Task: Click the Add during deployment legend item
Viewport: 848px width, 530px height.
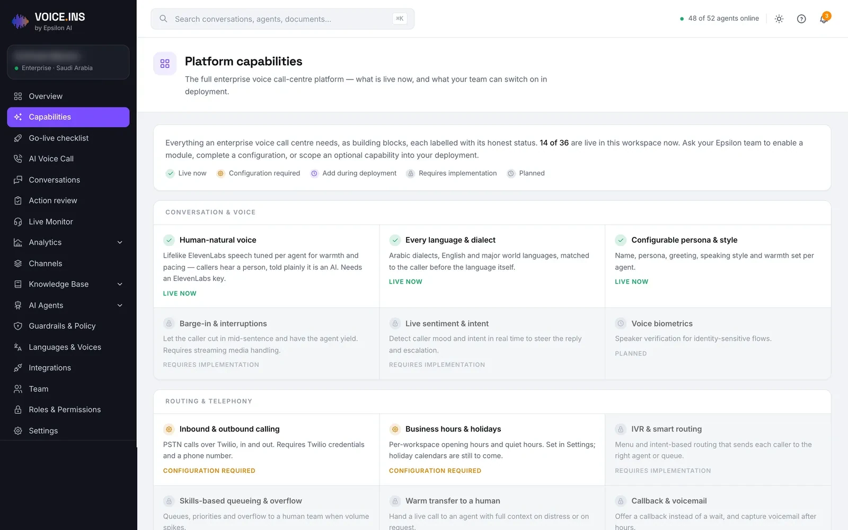Action: coord(354,173)
